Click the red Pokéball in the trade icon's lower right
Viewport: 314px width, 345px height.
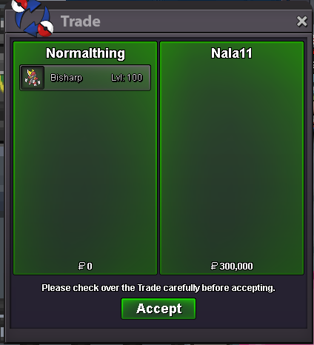pos(45,29)
